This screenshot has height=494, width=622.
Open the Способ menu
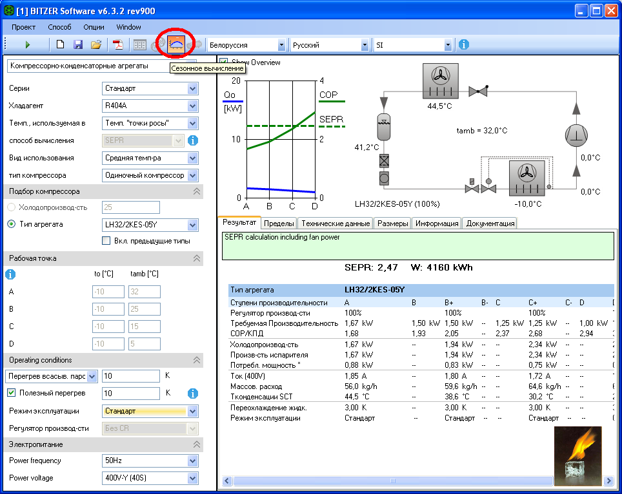tap(59, 27)
